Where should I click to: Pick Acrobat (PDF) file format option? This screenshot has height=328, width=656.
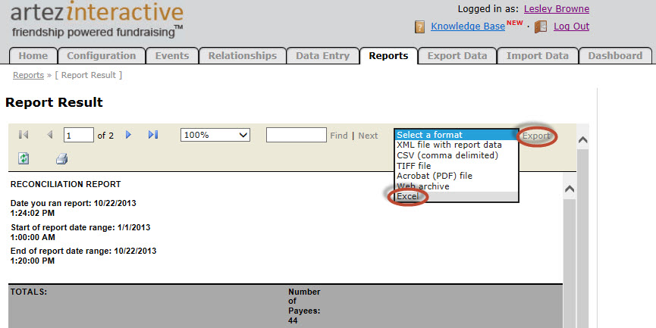(434, 176)
